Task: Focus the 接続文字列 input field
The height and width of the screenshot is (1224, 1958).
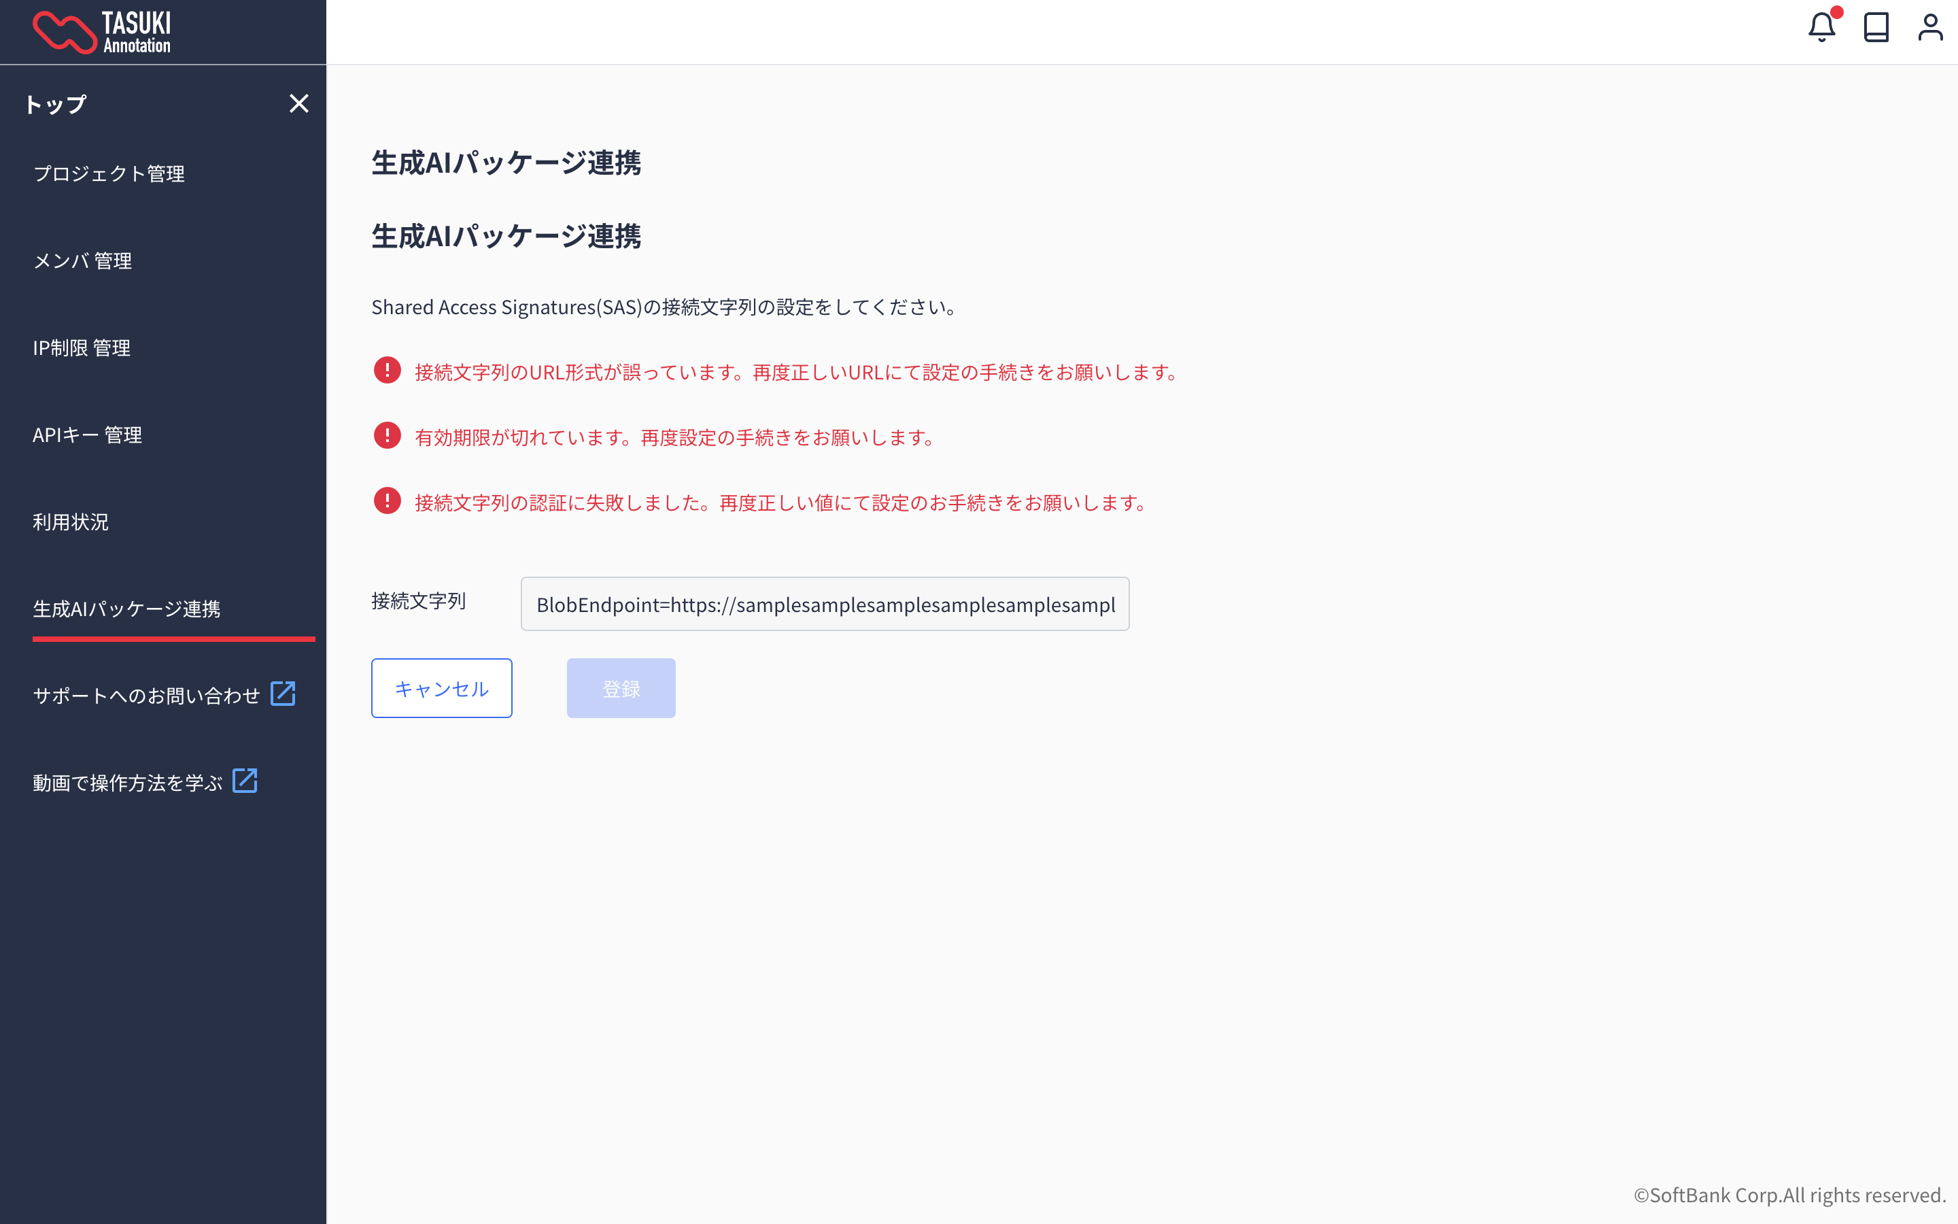Action: 825,604
